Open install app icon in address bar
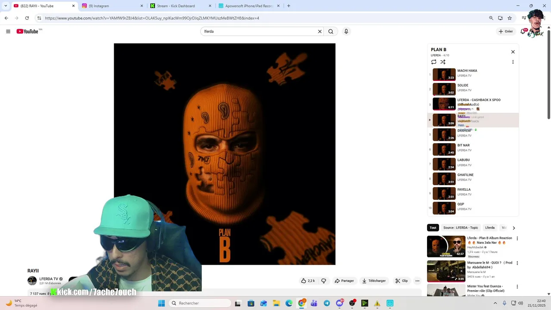This screenshot has width=551, height=310. click(501, 18)
